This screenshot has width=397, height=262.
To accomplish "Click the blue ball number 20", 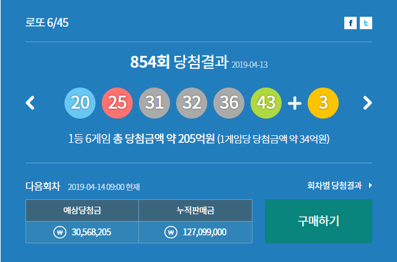I will click(x=80, y=103).
